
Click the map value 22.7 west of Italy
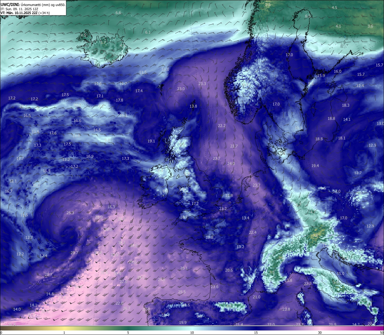tap(308, 284)
